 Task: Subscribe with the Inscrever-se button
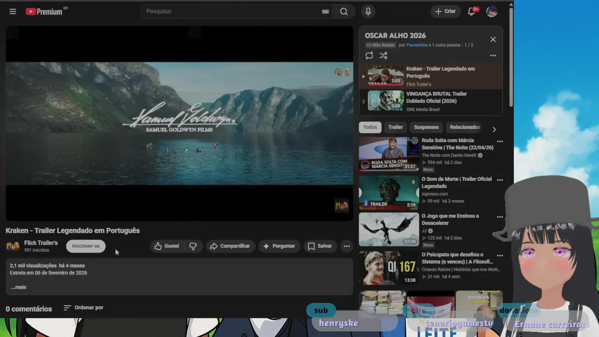[x=86, y=246]
